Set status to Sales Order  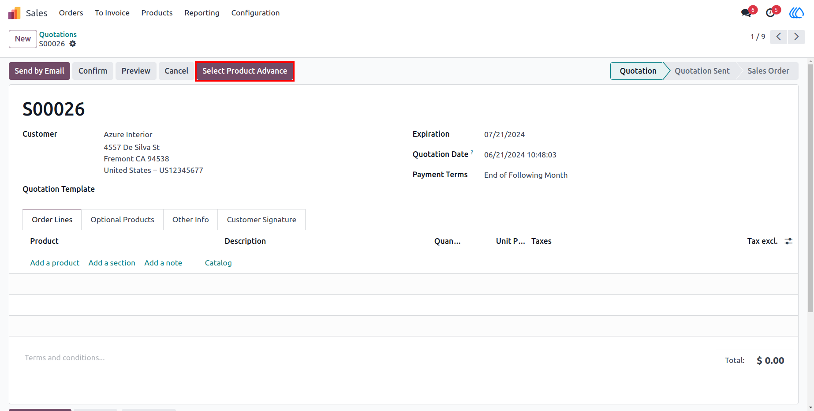click(x=768, y=71)
